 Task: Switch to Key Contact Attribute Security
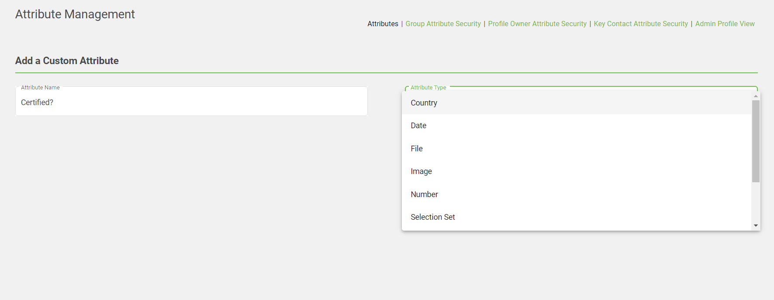tap(641, 24)
